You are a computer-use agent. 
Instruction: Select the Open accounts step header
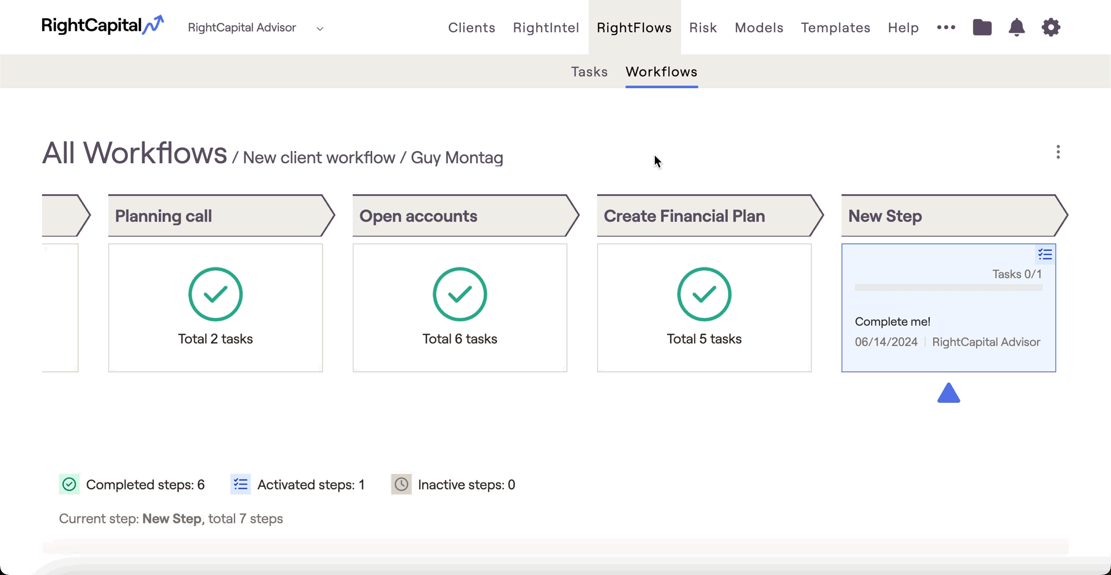click(466, 215)
